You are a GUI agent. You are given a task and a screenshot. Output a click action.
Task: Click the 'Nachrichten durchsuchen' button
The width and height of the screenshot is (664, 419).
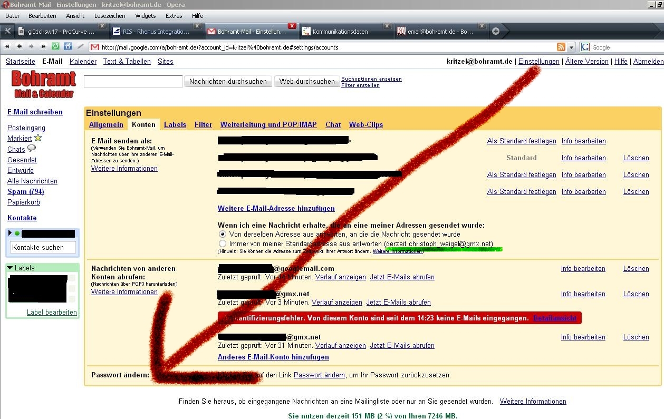pos(228,81)
